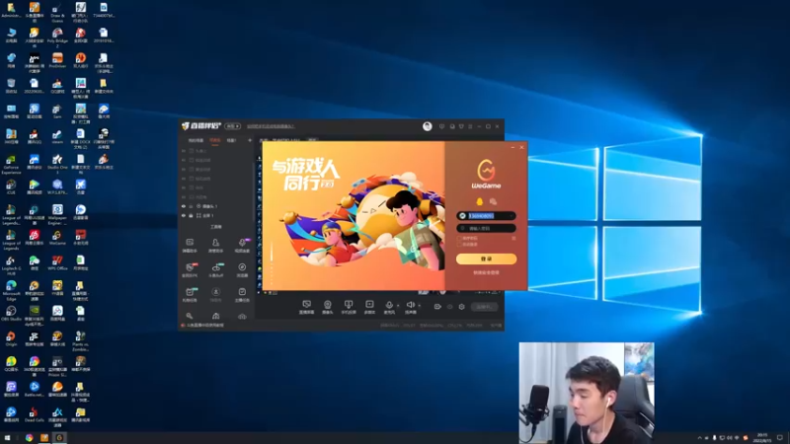The height and width of the screenshot is (444, 790).
Task: Open the Microsoft Edge desktop shortcut
Action: pyautogui.click(x=11, y=289)
